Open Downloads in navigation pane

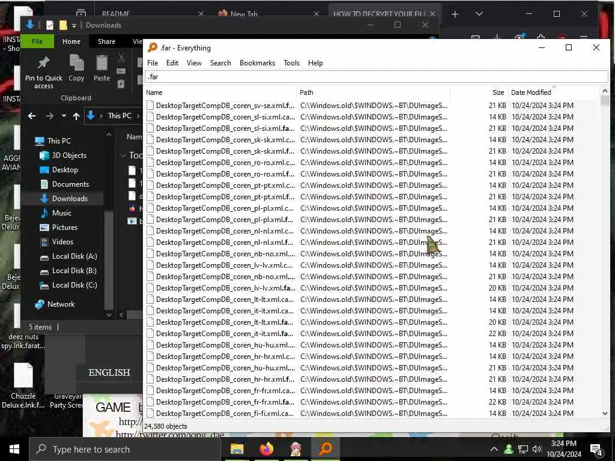click(70, 199)
